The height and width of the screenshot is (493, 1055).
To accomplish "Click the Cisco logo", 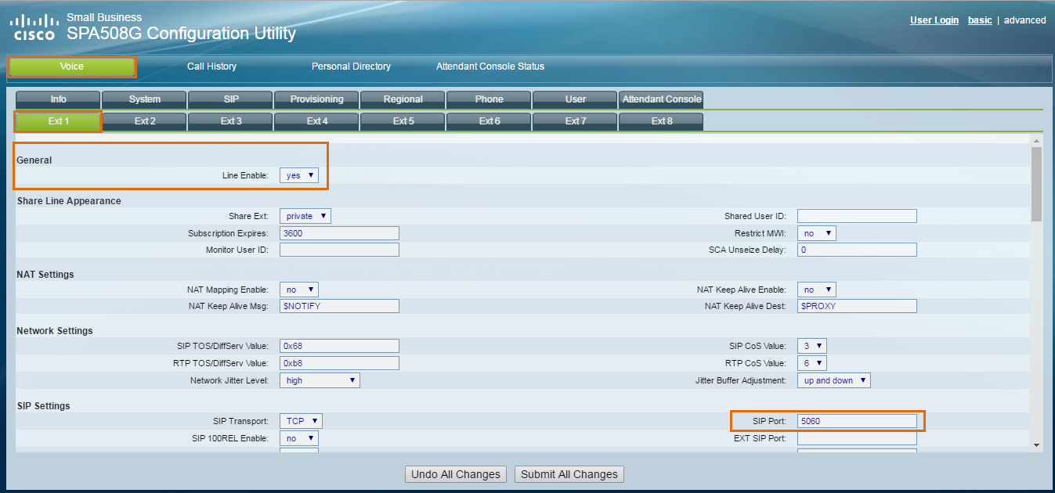I will [33, 27].
